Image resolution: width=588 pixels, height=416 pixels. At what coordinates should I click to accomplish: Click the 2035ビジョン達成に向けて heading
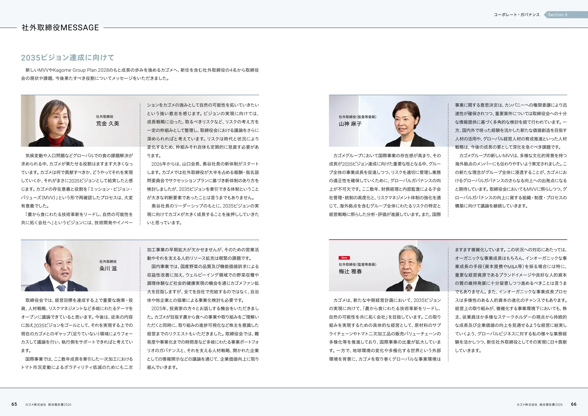67,58
